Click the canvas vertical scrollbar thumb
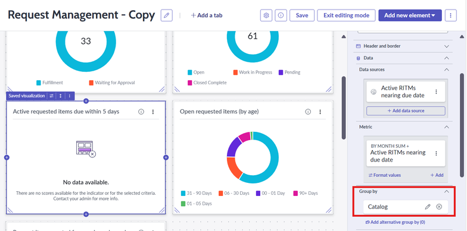Viewport: 467px width, 231px height. (x=344, y=108)
